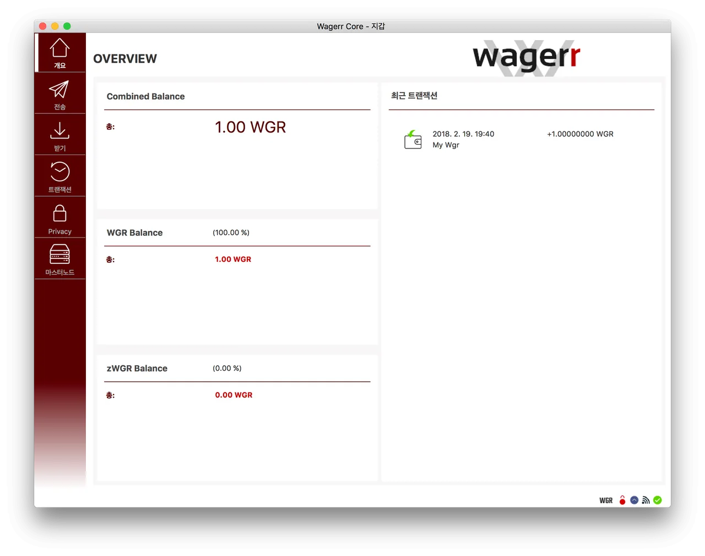Click the WGR unit display in status bar
Screen dimensions: 705x556
pos(606,500)
